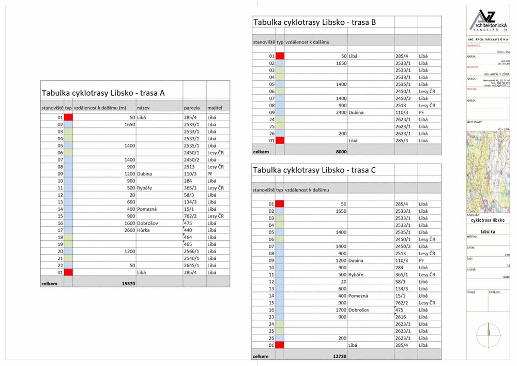This screenshot has width=517, height=366.
Task: Click the "celkem" label in trasa B
Action: (261, 152)
